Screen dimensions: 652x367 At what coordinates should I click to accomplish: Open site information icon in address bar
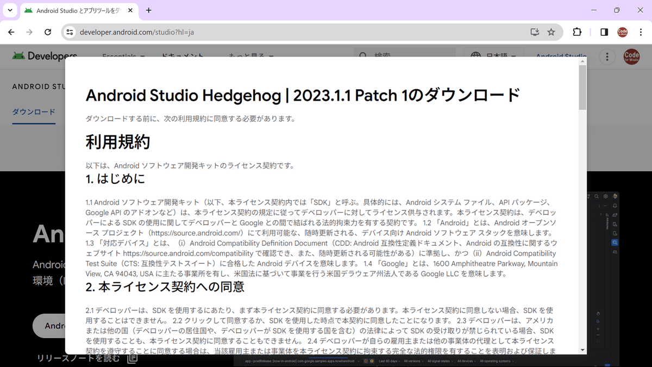(69, 32)
